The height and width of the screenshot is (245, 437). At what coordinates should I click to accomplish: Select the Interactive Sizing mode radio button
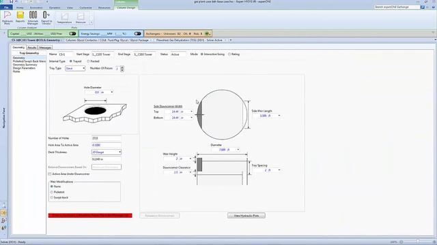pyautogui.click(x=202, y=54)
